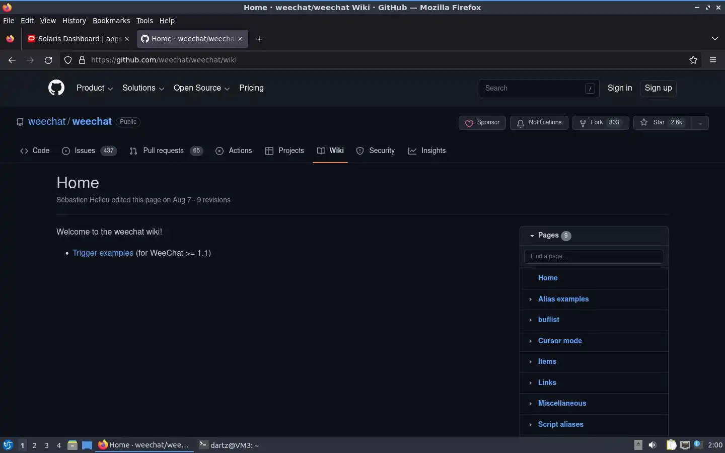Switch to the Security tab
725x453 pixels.
pos(376,151)
